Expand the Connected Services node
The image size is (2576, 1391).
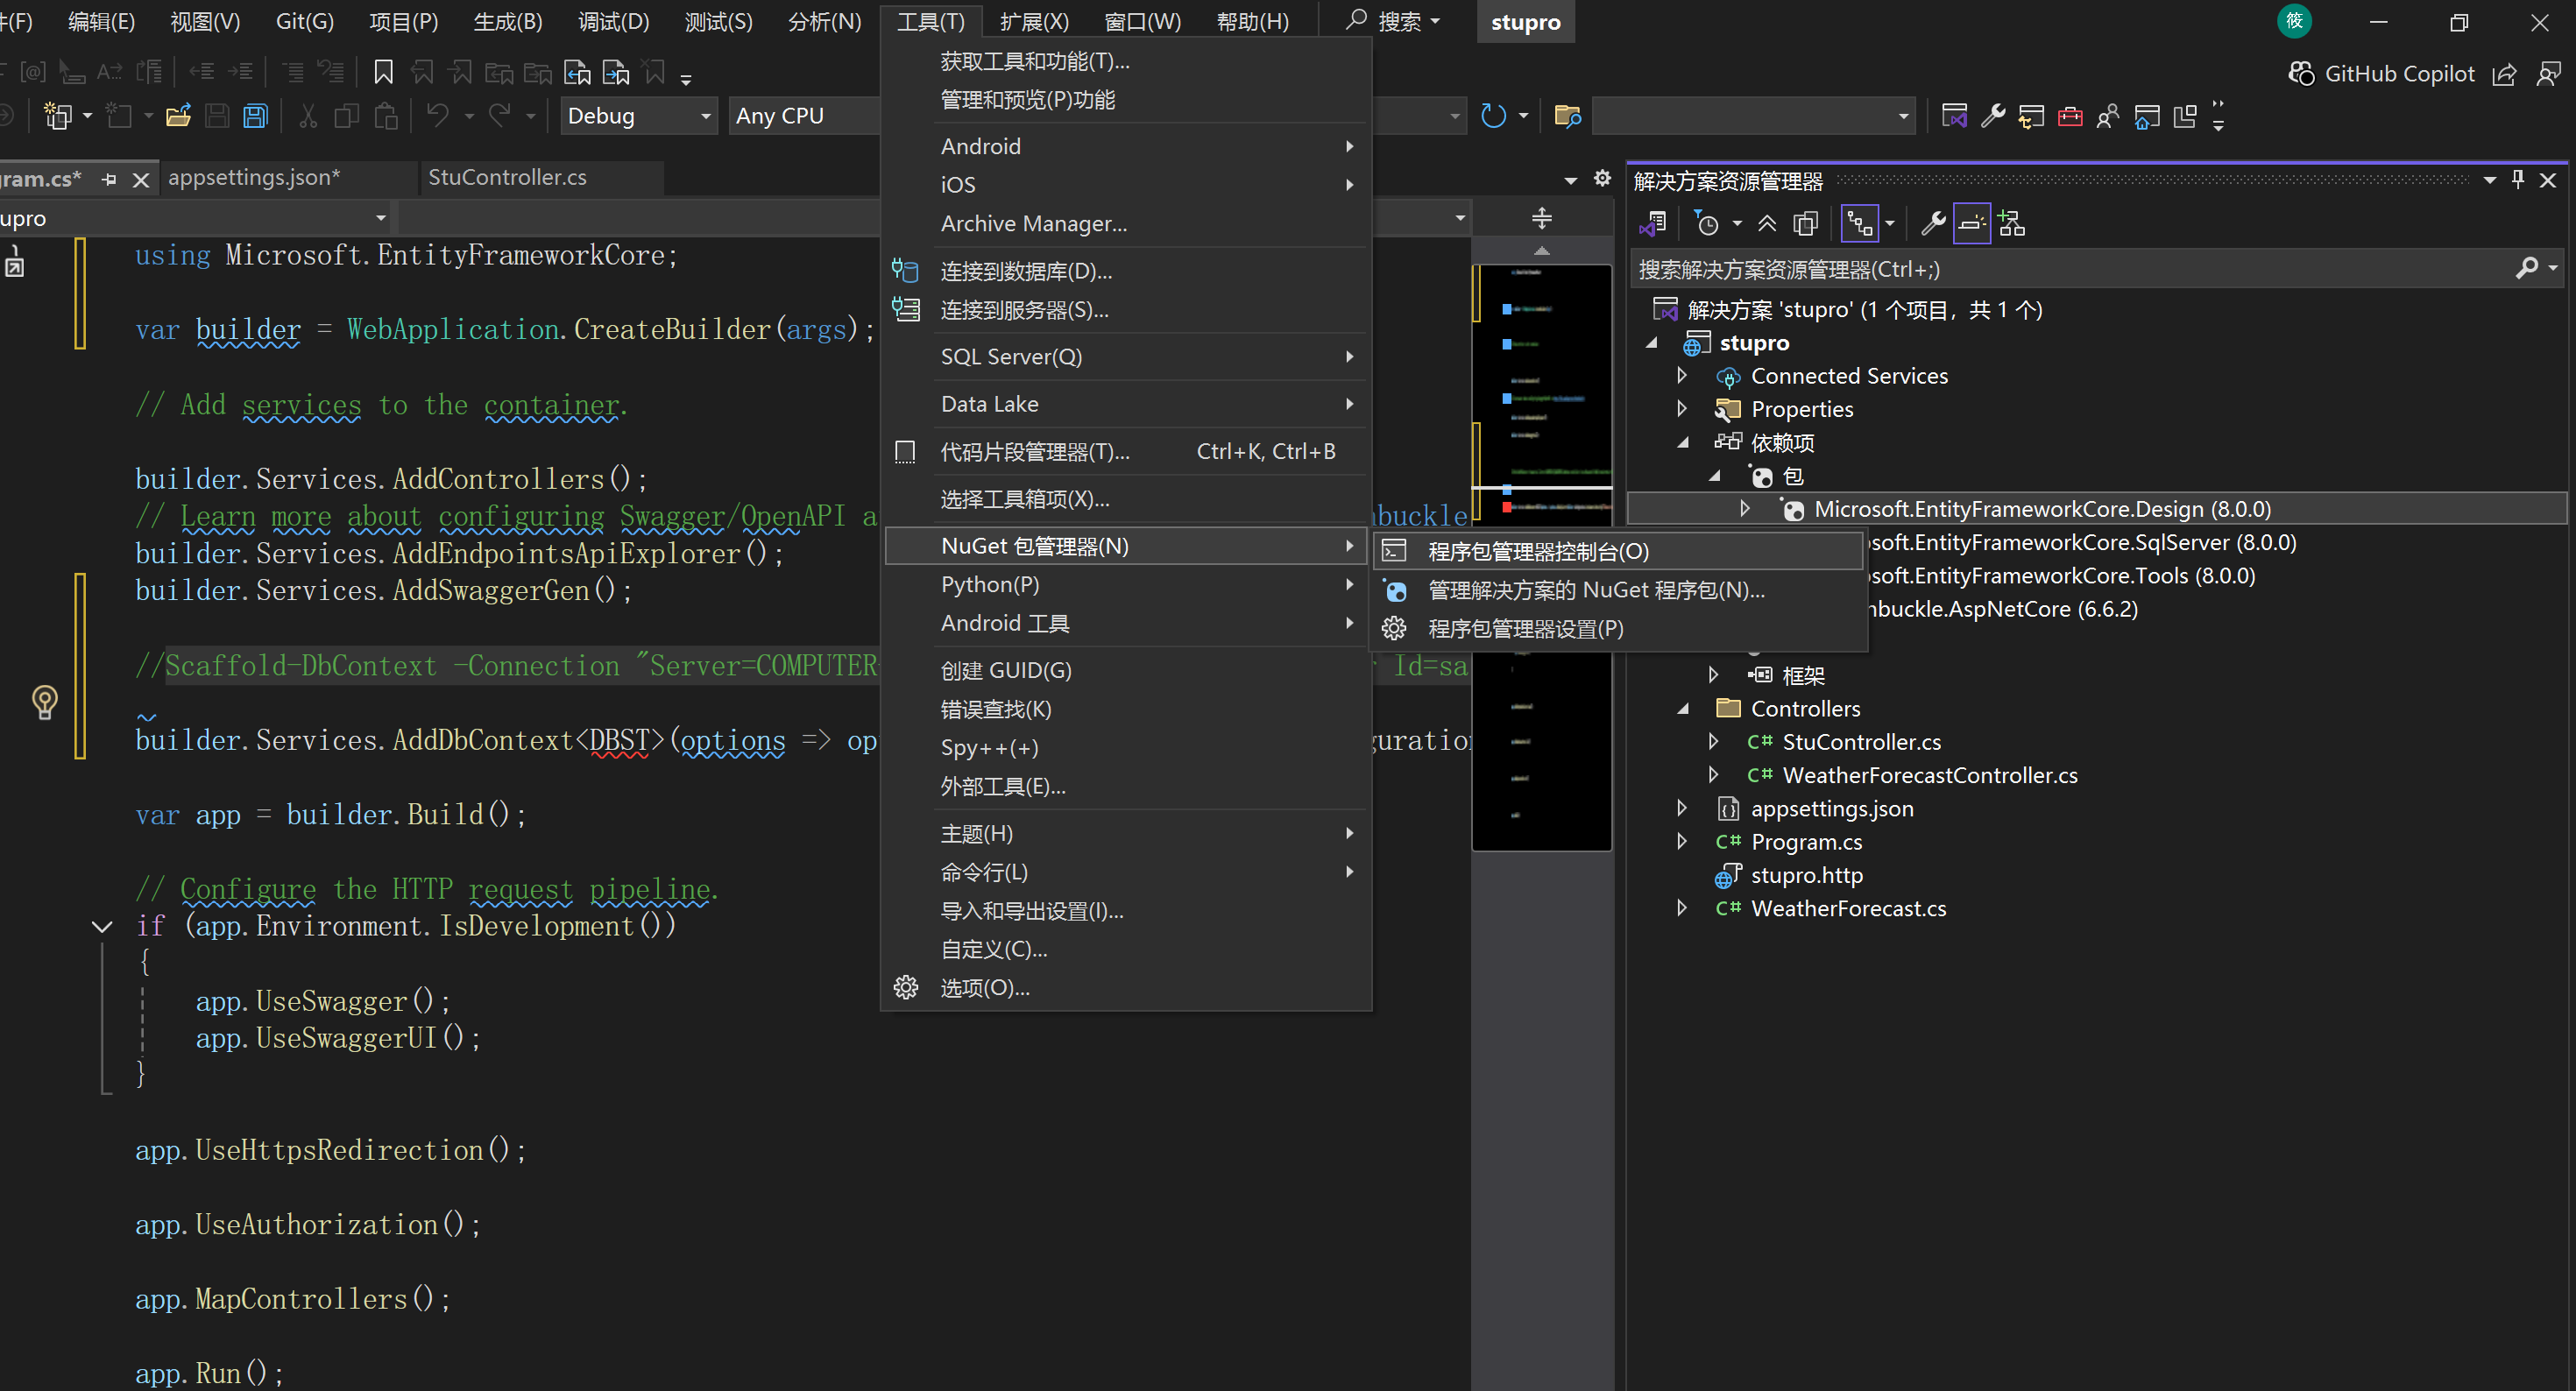[x=1682, y=376]
